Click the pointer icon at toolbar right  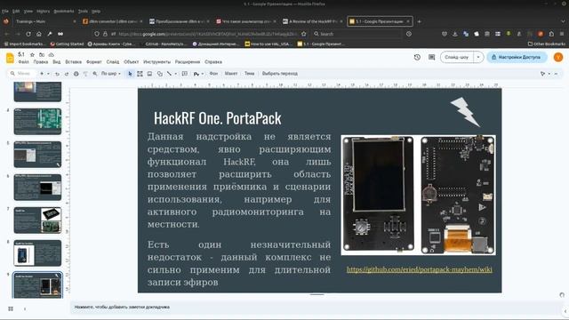(543, 74)
